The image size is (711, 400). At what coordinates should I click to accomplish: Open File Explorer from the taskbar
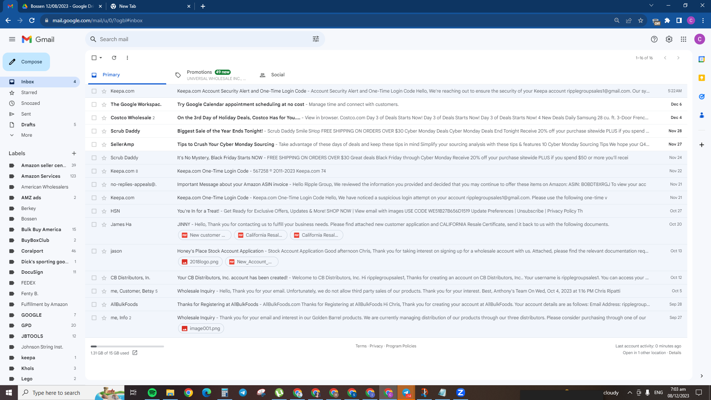[x=170, y=393]
